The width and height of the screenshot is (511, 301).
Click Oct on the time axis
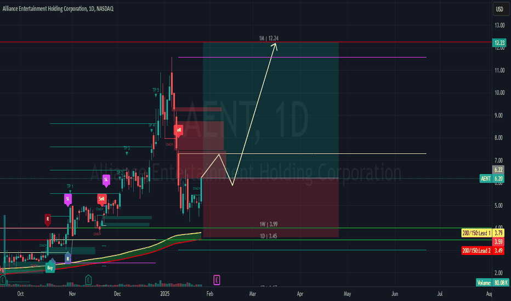20,293
